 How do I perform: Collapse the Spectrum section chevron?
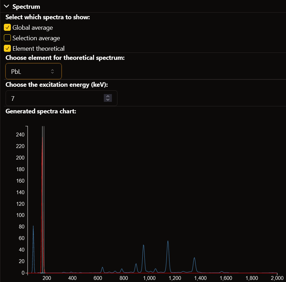pos(6,6)
